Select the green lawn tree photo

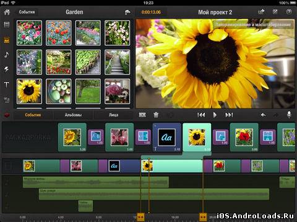click(x=88, y=91)
